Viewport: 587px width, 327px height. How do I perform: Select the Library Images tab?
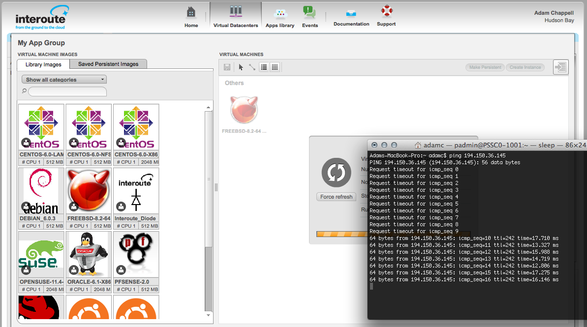point(43,64)
